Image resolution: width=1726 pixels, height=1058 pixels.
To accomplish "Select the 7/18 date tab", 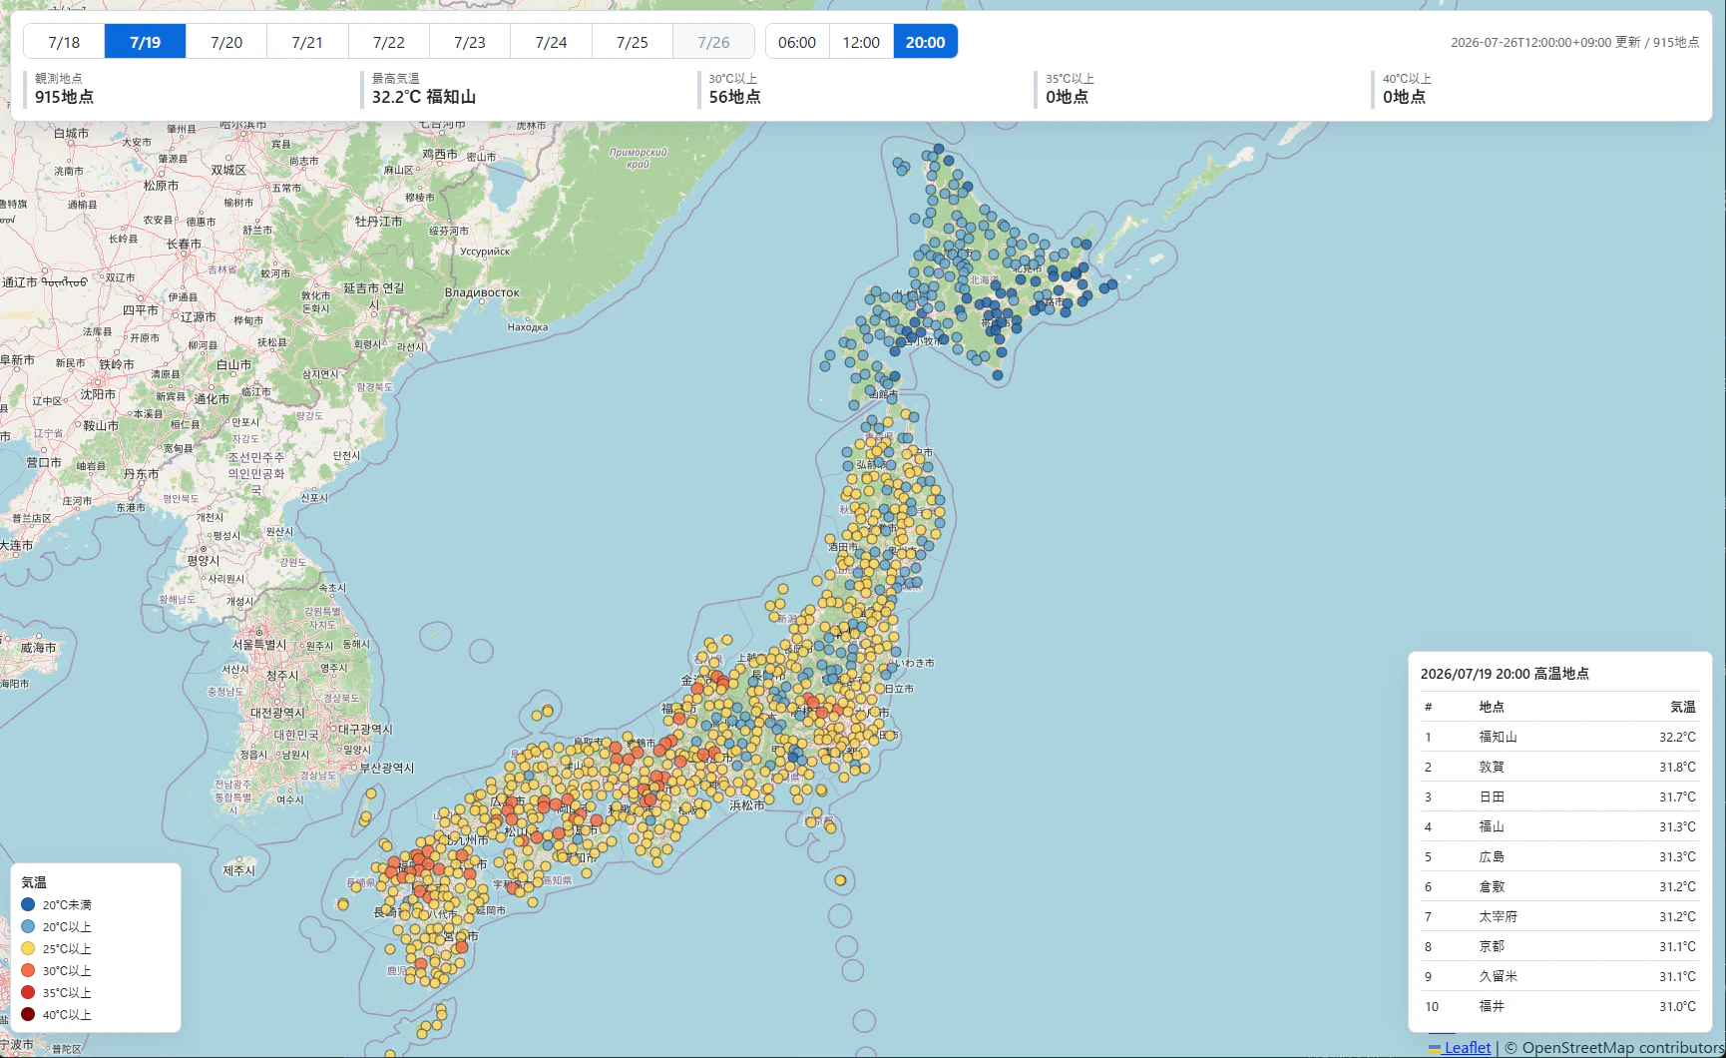I will click(x=64, y=42).
